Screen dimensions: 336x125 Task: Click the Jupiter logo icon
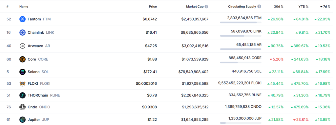(23, 120)
